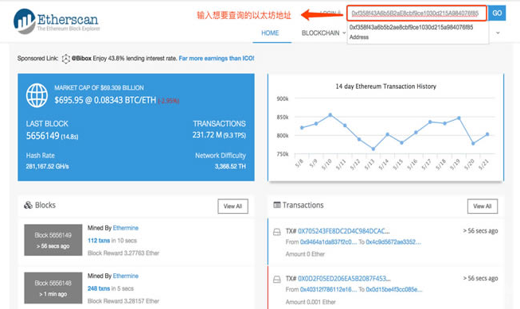Click the icon beside TX# 0X705243FE8DC2D4C984DCAC
The image size is (520, 309).
[x=276, y=232]
